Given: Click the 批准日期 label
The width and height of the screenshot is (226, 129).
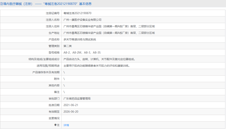Looking at the screenshot, I should coord(54,105).
